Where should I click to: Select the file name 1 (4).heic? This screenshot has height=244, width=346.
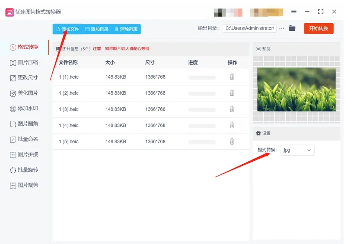(x=69, y=125)
